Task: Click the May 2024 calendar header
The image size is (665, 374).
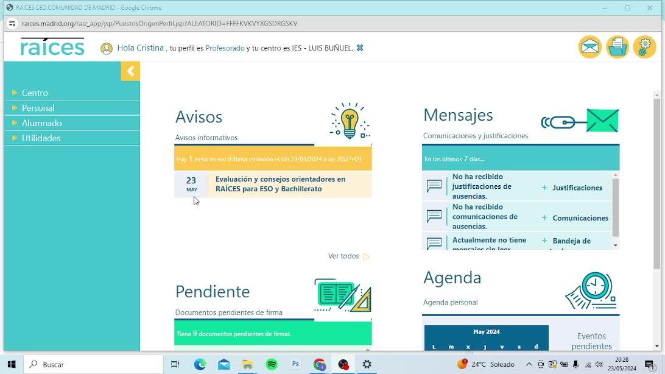Action: 486,331
